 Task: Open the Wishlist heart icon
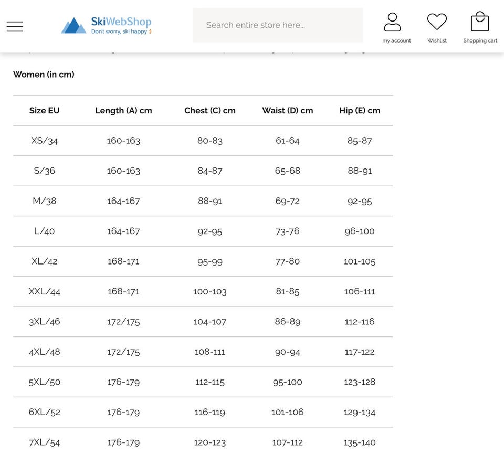pyautogui.click(x=437, y=22)
